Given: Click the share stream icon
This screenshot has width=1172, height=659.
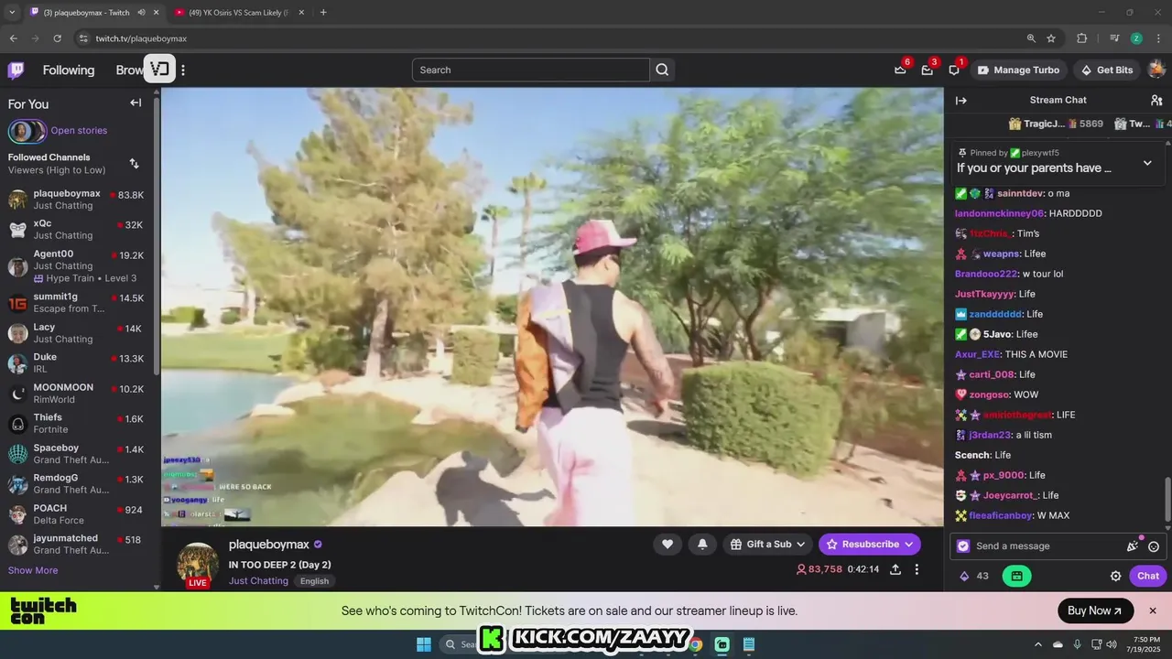Looking at the screenshot, I should coord(895,569).
